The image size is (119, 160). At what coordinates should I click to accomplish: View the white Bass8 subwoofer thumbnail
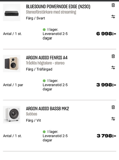point(12,114)
